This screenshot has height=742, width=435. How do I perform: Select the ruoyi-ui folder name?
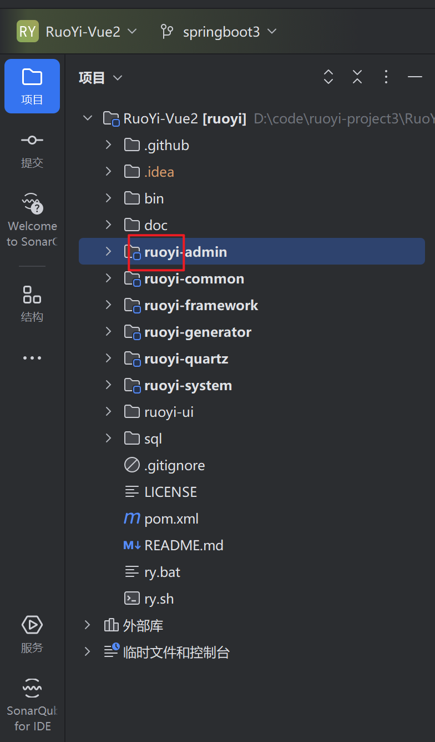169,412
